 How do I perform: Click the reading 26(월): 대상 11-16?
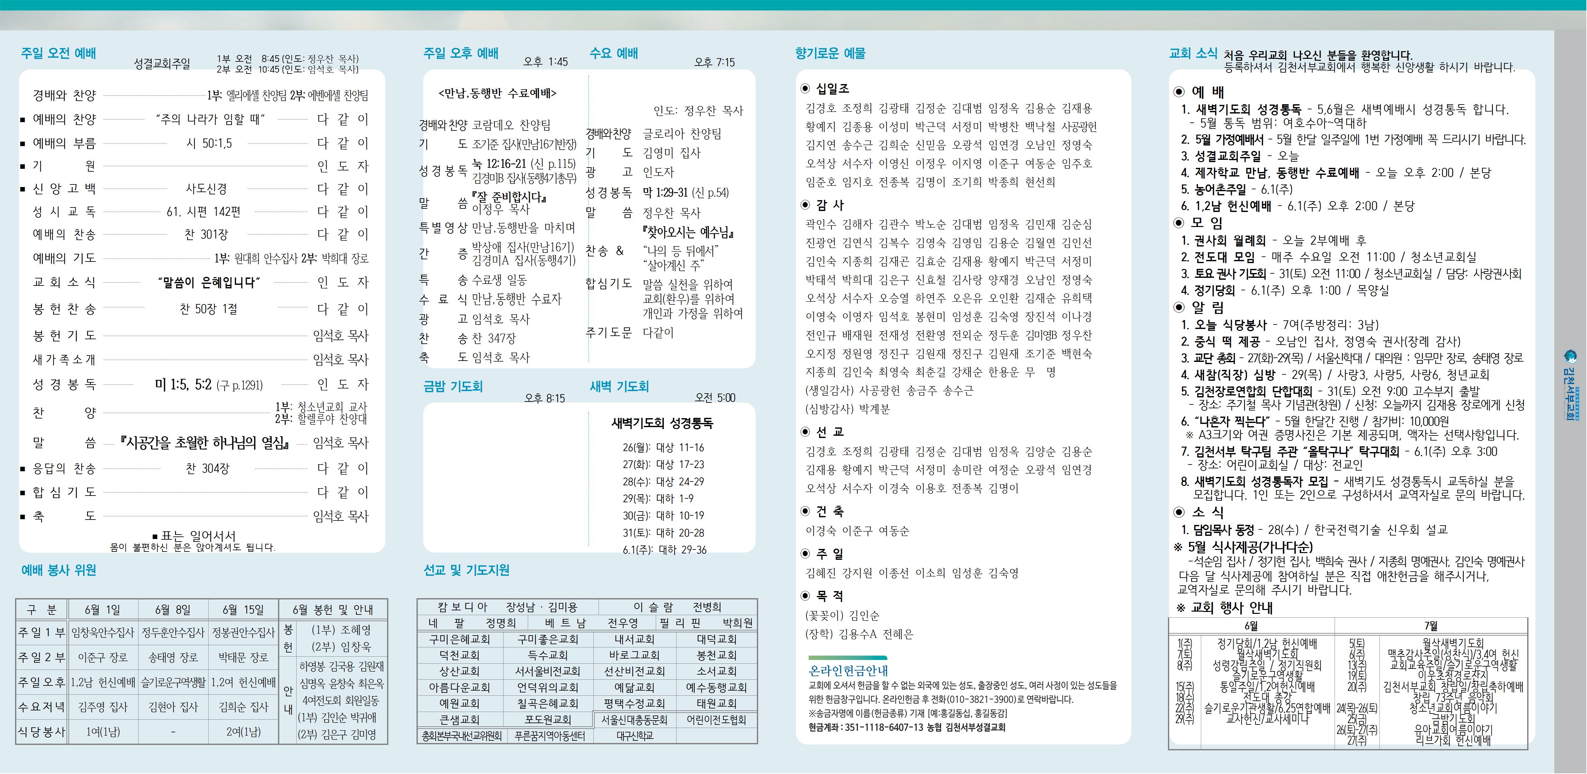[x=663, y=448]
